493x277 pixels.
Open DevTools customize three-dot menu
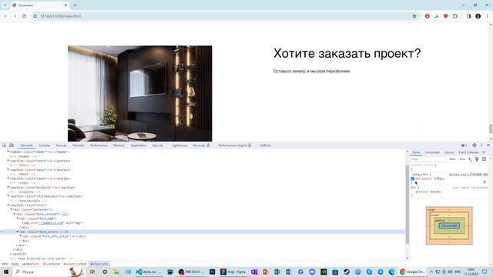(x=481, y=145)
